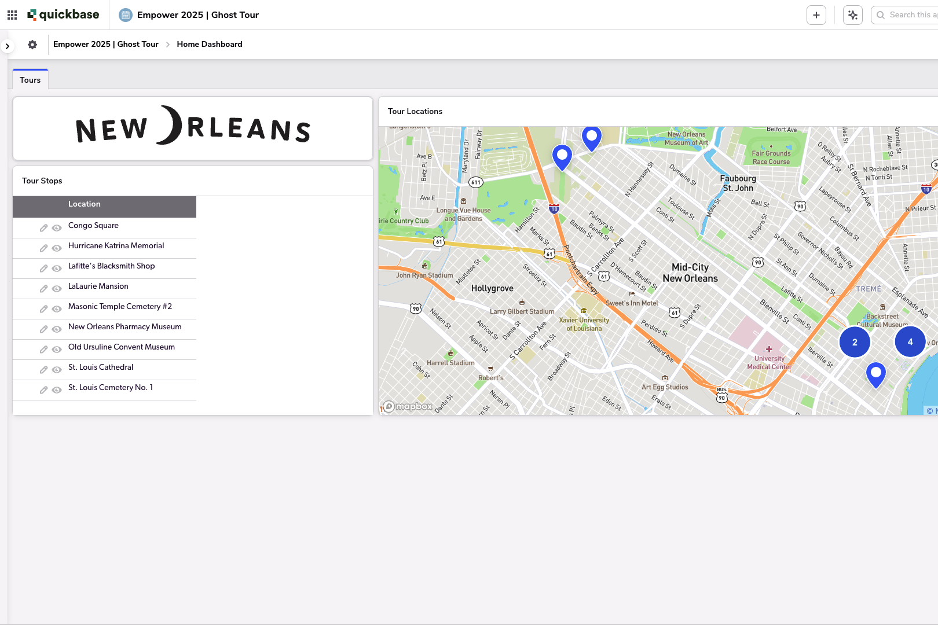Image resolution: width=938 pixels, height=625 pixels.
Task: Open Empower 2025 | Ghost Tour breadcrumb link
Action: pos(106,45)
